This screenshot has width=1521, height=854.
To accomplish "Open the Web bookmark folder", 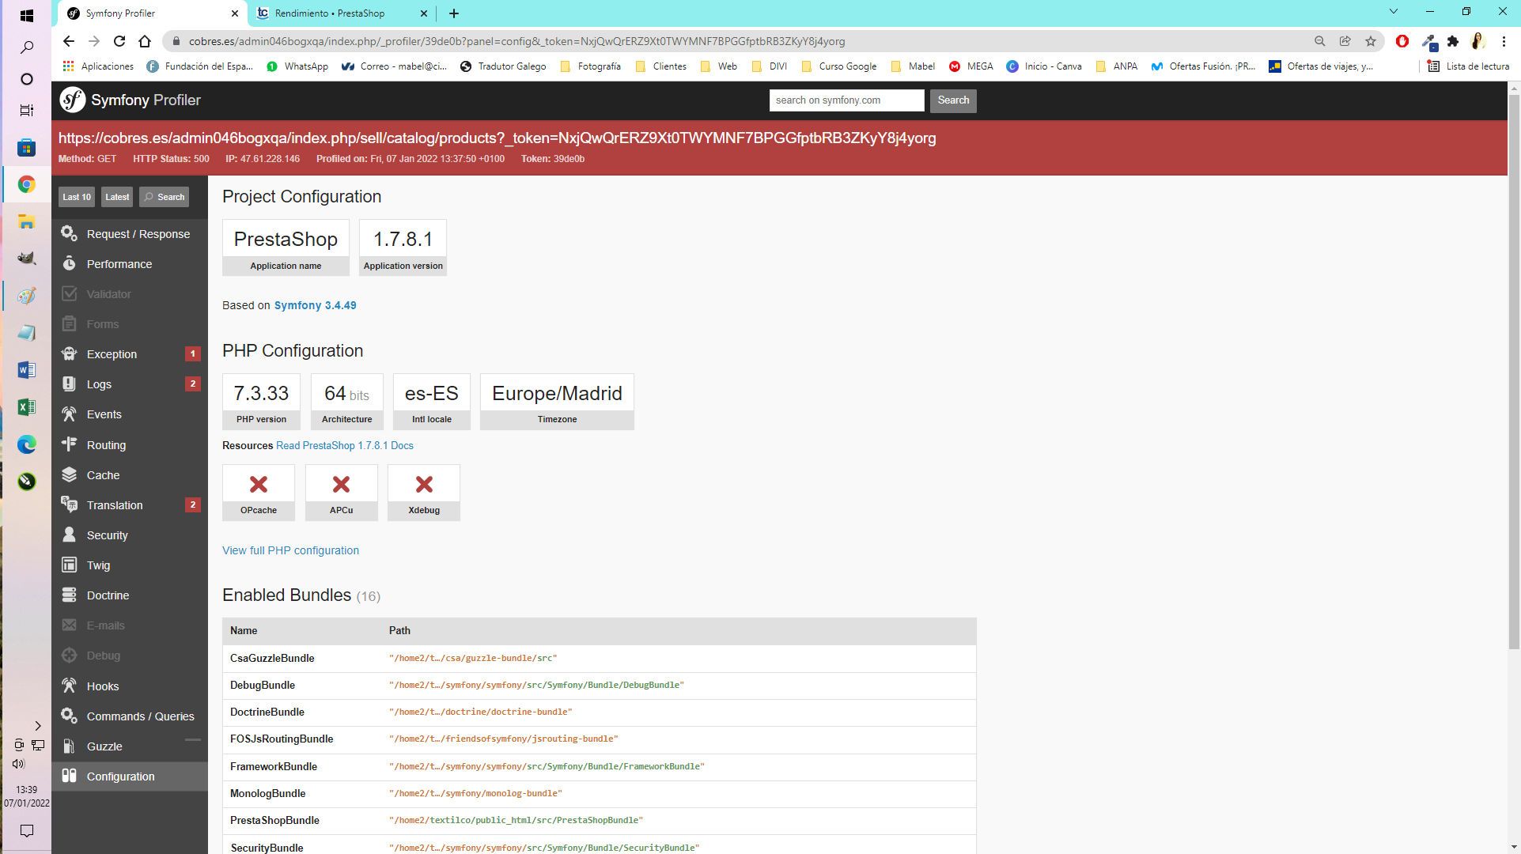I will pos(718,66).
